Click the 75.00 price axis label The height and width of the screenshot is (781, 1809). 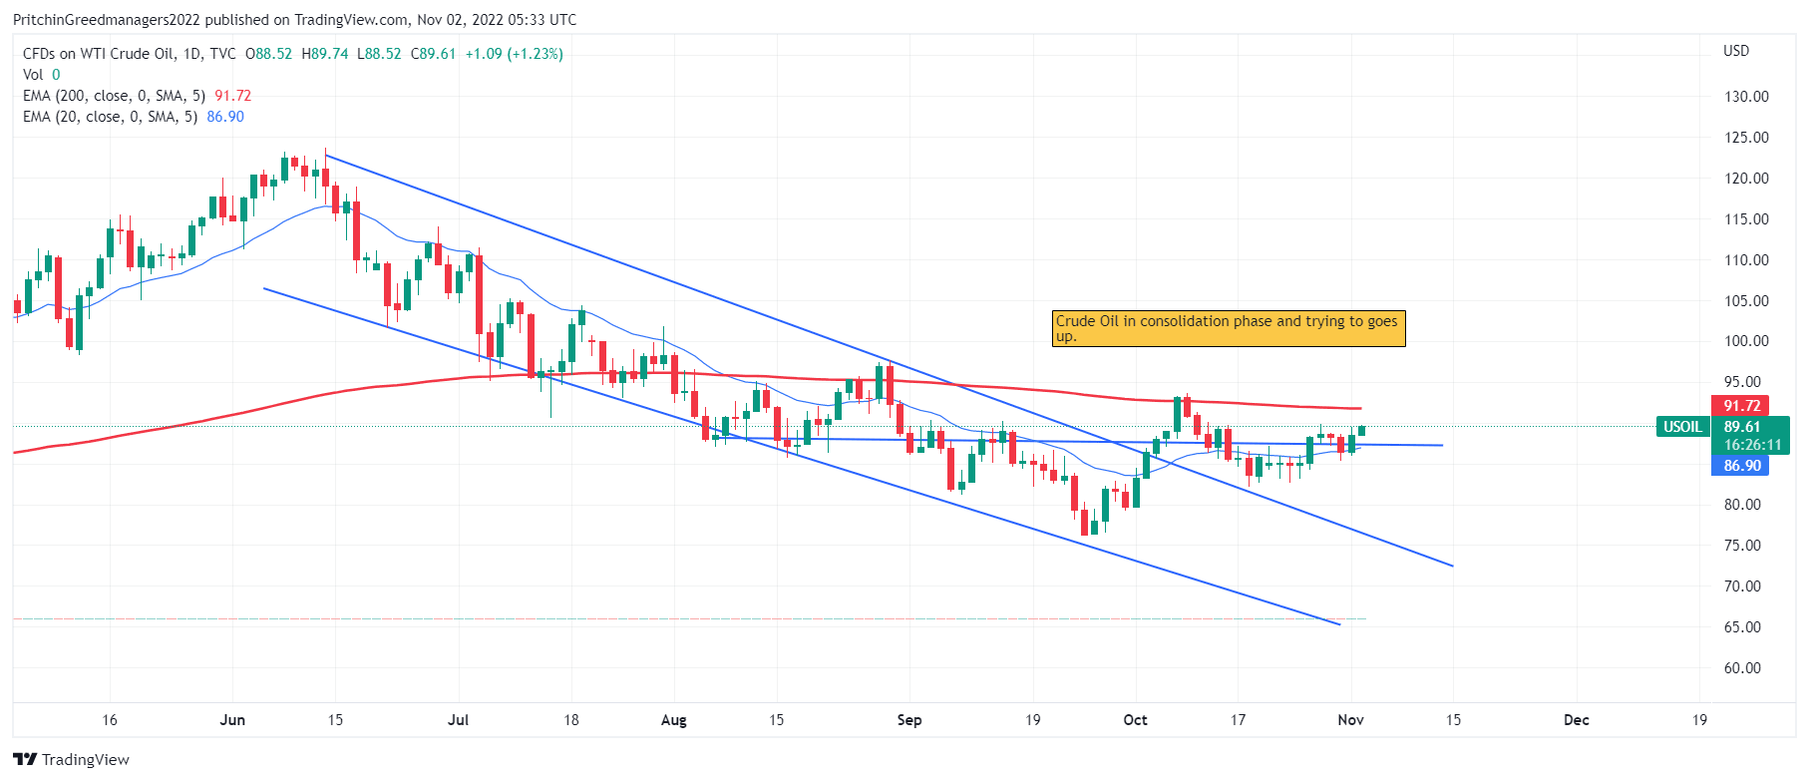point(1742,546)
